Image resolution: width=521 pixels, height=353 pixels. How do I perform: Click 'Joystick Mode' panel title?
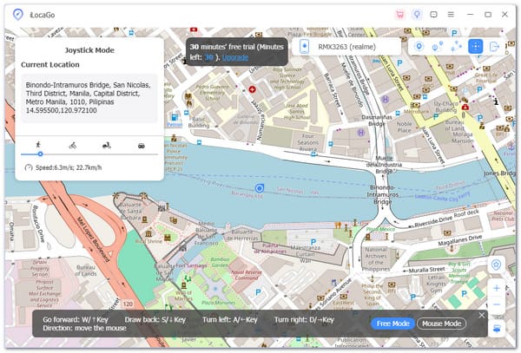(x=89, y=50)
